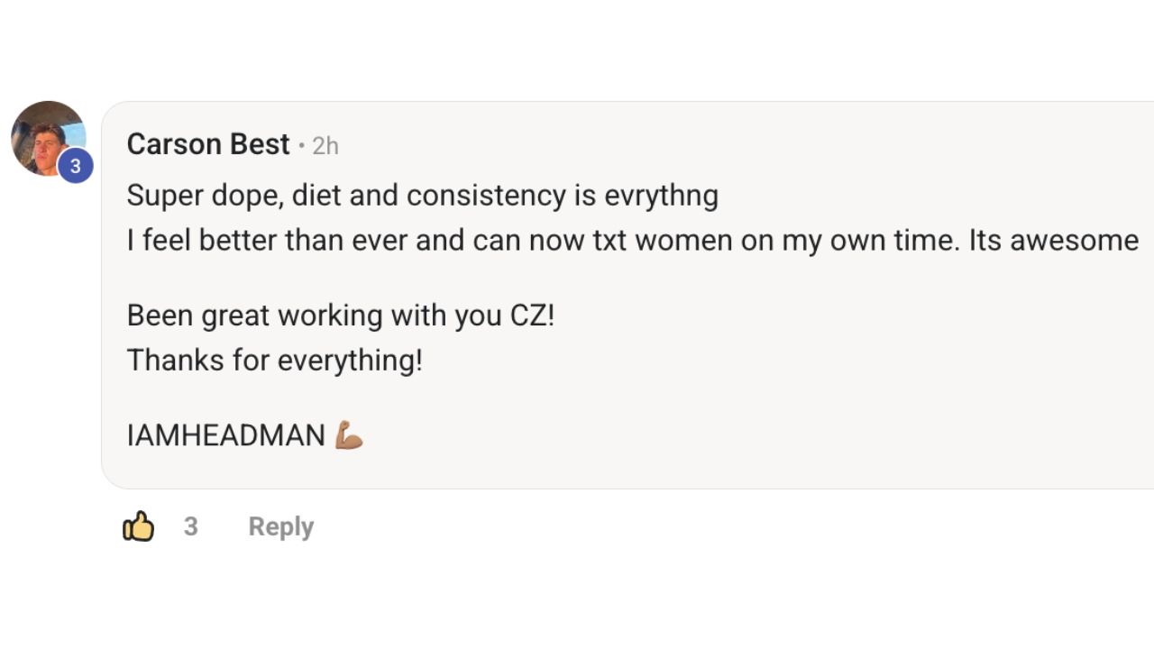Click the "CZ!" mention in the comment
1154x649 pixels.
click(532, 315)
